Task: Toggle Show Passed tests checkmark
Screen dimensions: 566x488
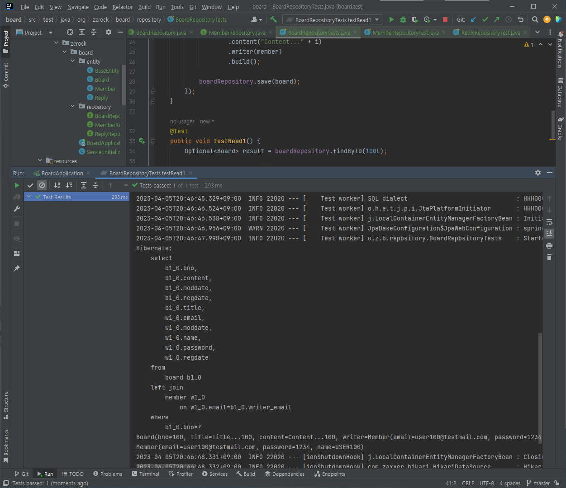Action: [x=30, y=185]
